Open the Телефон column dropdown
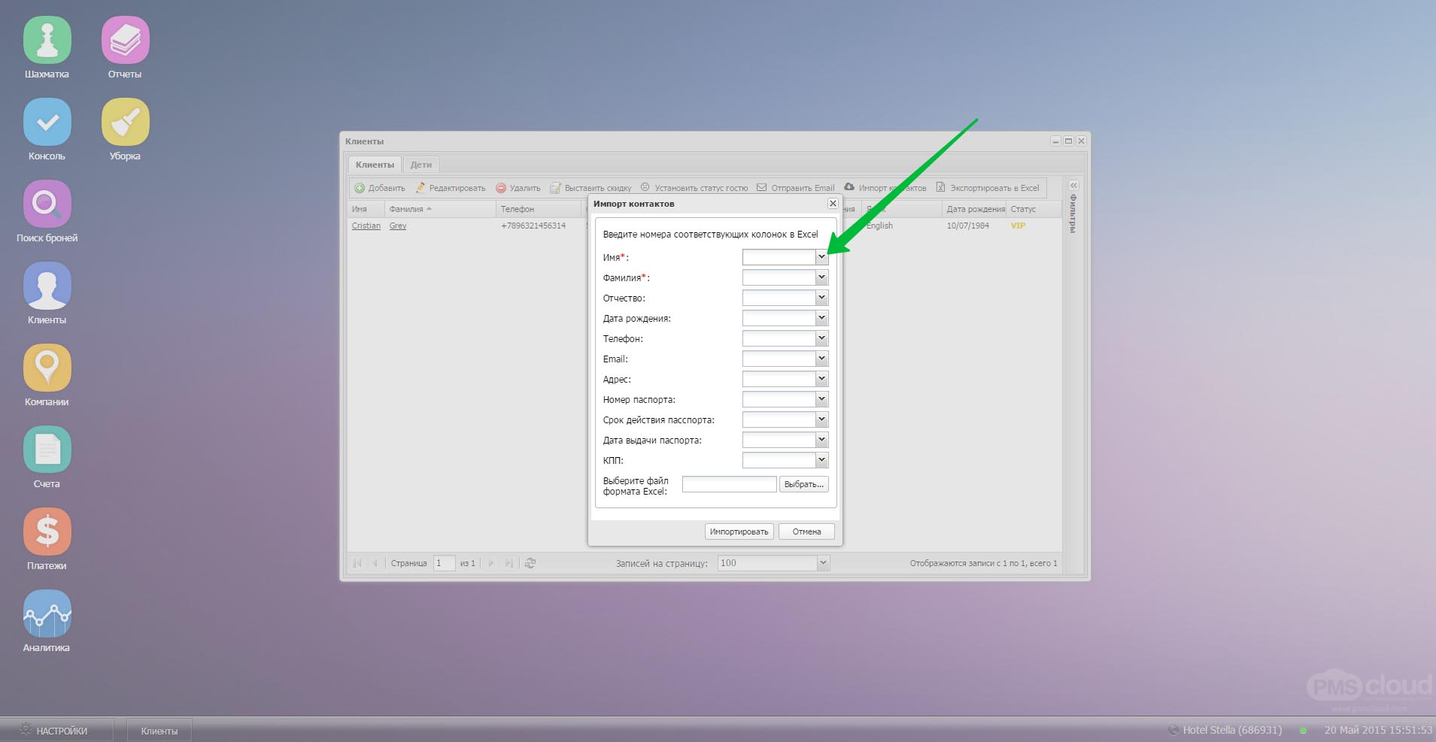The image size is (1436, 742). tap(821, 338)
